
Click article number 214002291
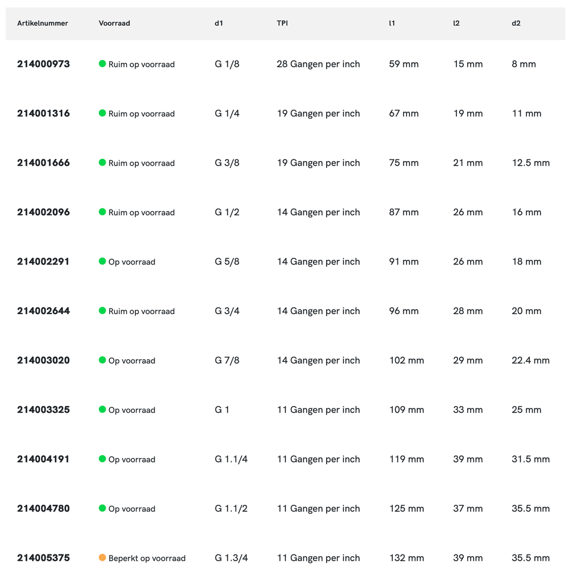(x=43, y=262)
